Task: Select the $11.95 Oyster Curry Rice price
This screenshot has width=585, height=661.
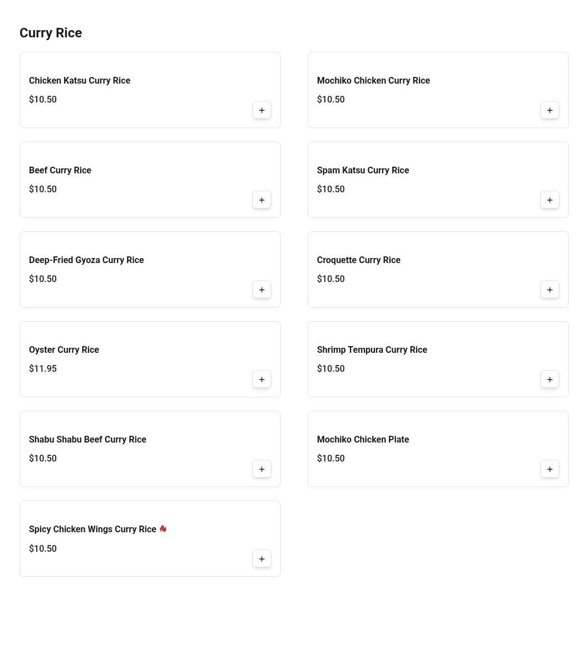Action: (x=43, y=368)
